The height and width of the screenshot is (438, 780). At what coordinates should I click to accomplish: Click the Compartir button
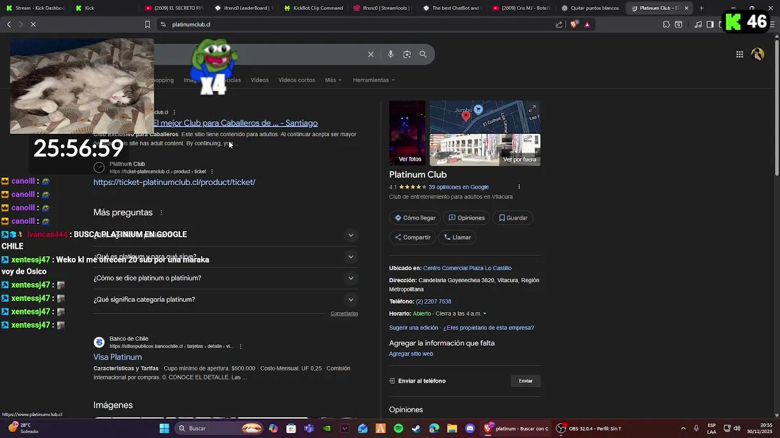(413, 237)
